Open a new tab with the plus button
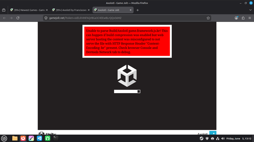Viewport: 254px width, 142px height. pyautogui.click(x=137, y=10)
